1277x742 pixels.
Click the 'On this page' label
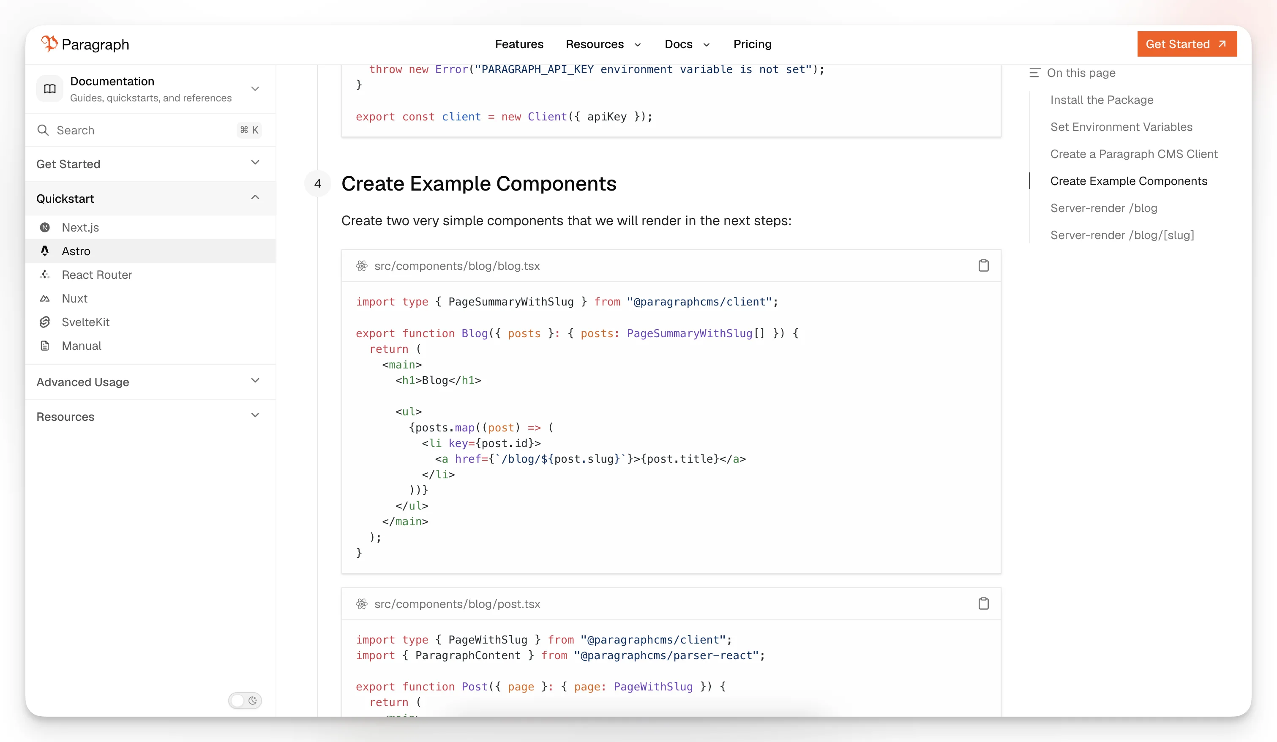pos(1081,73)
